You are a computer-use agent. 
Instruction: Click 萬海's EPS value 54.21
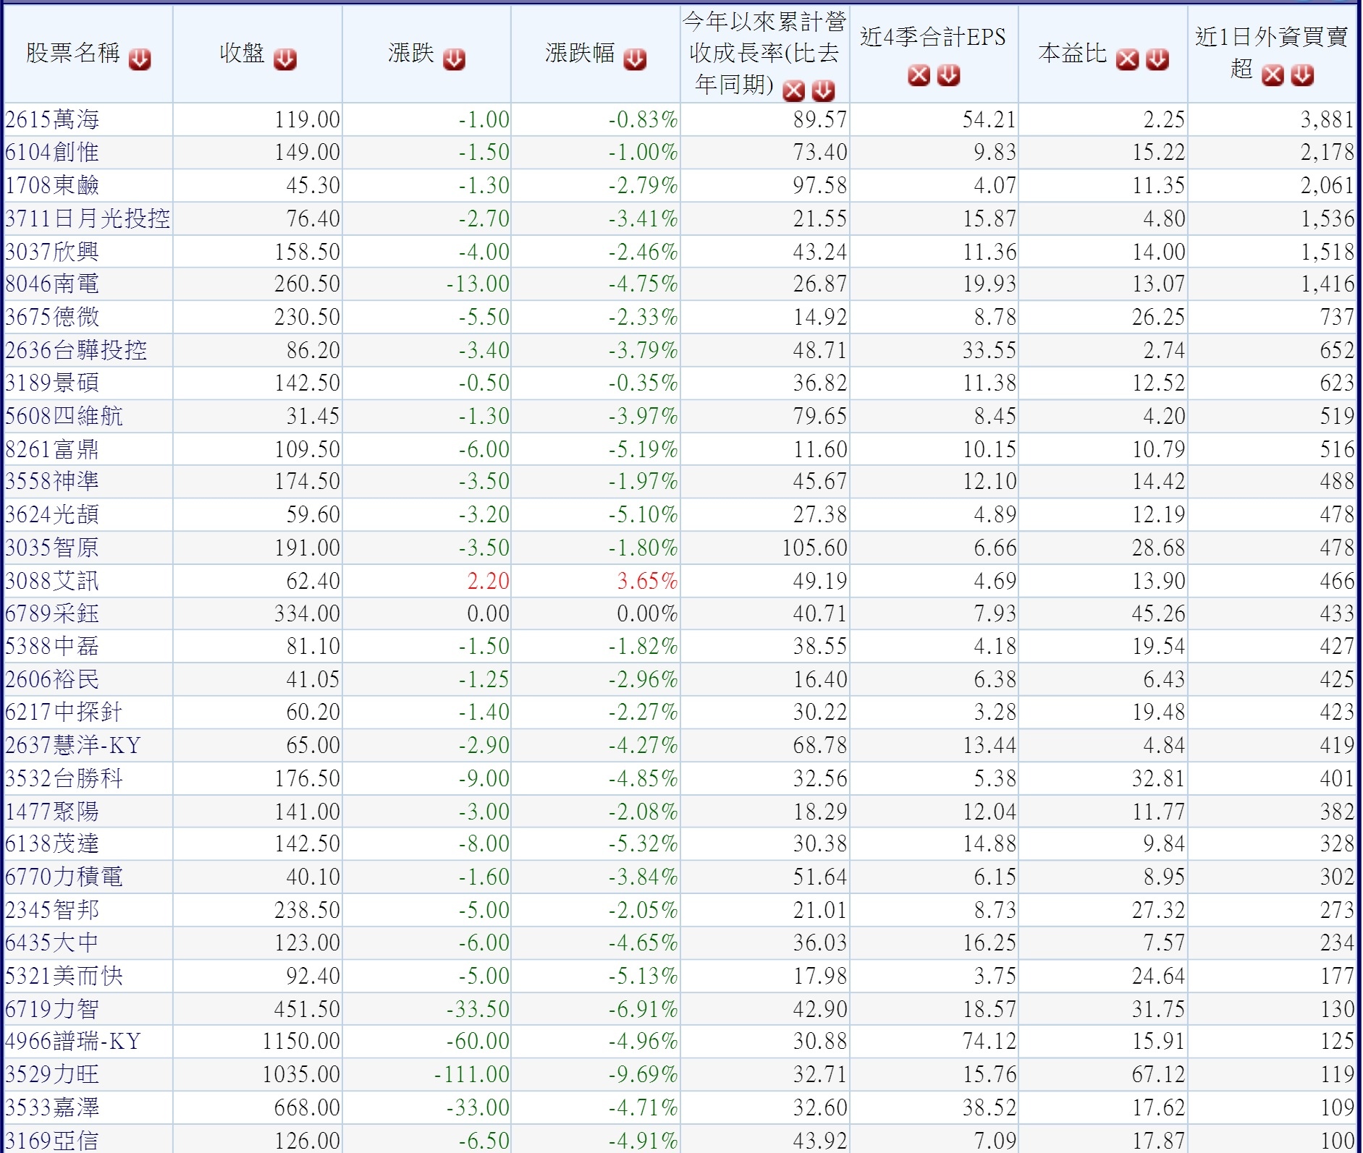click(x=989, y=119)
